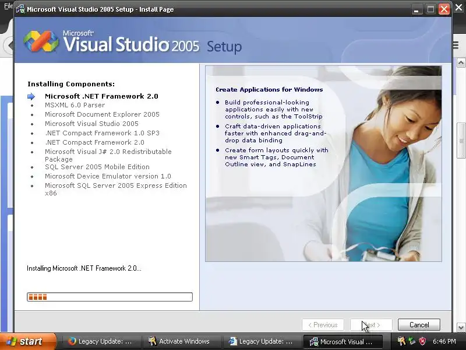Open the background window File menu
This screenshot has height=350, width=466.
[8, 6]
